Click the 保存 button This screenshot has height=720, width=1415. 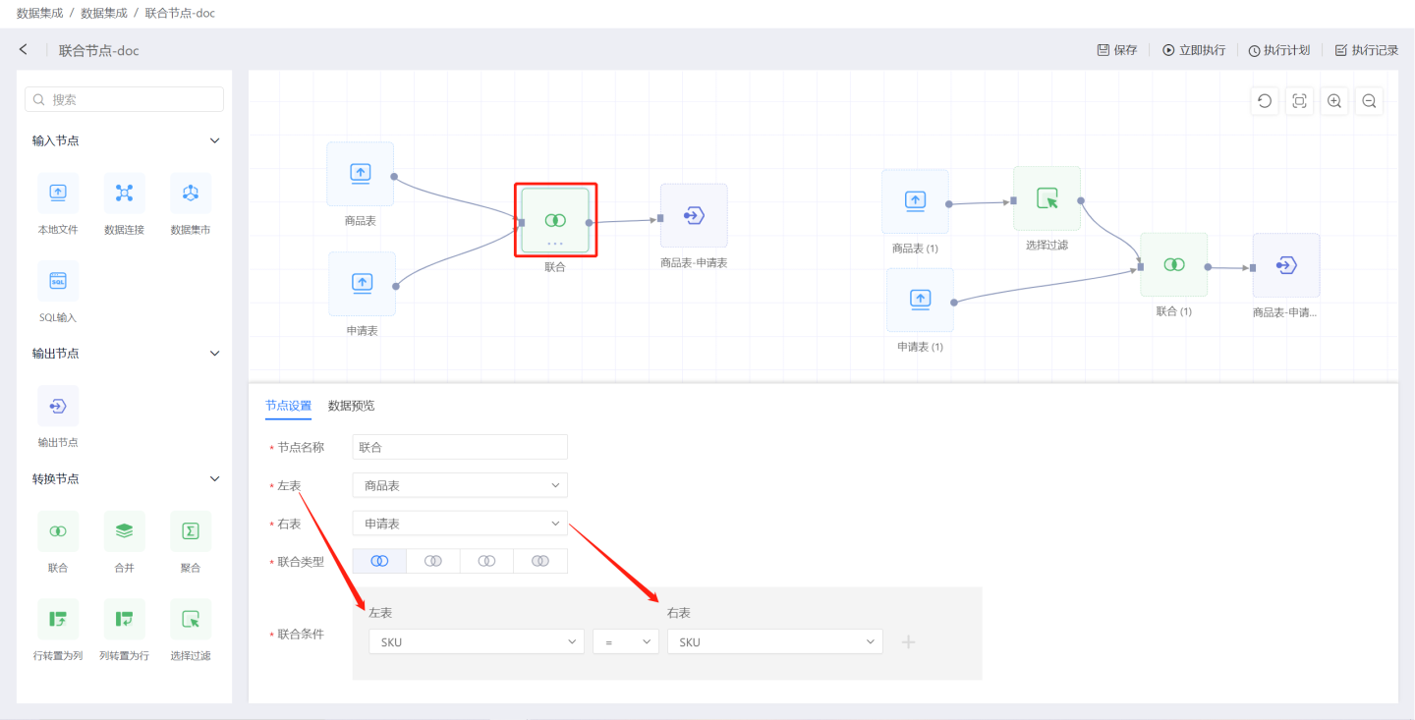click(1117, 50)
